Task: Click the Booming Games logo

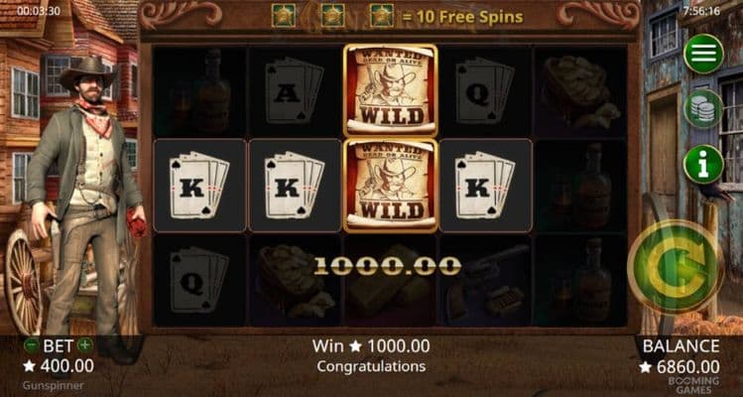Action: (x=693, y=385)
